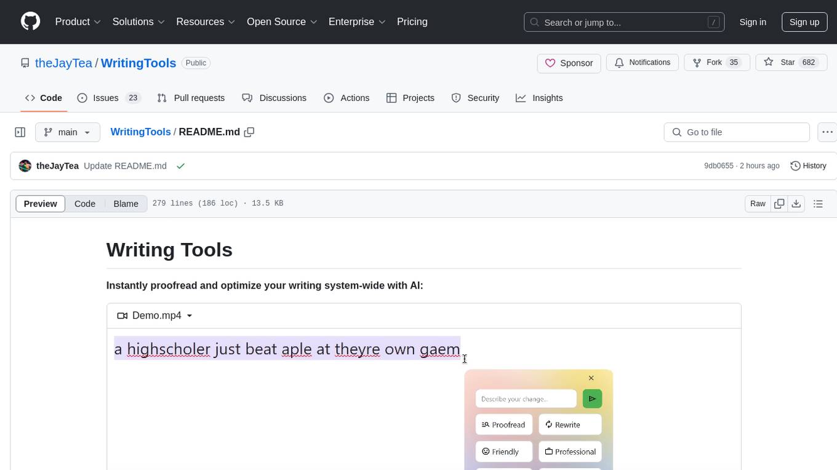
Task: View the commit status green checkmark
Action: (x=181, y=166)
